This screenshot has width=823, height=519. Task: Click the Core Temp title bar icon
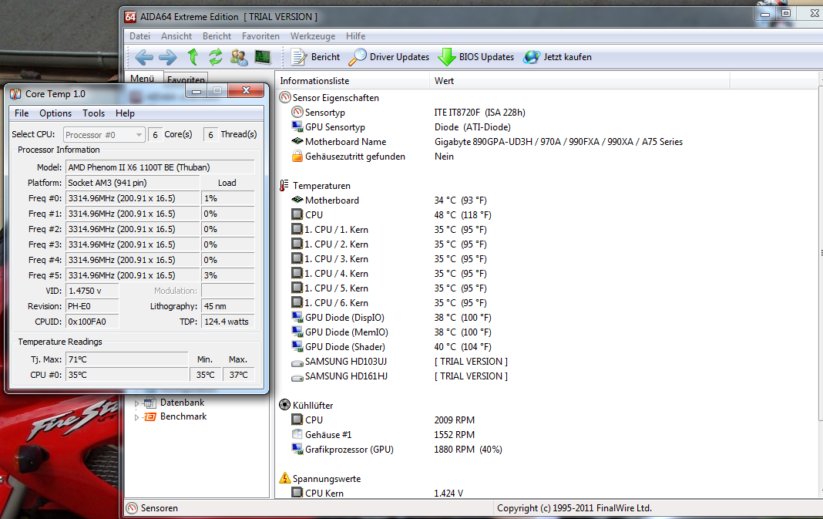click(15, 94)
